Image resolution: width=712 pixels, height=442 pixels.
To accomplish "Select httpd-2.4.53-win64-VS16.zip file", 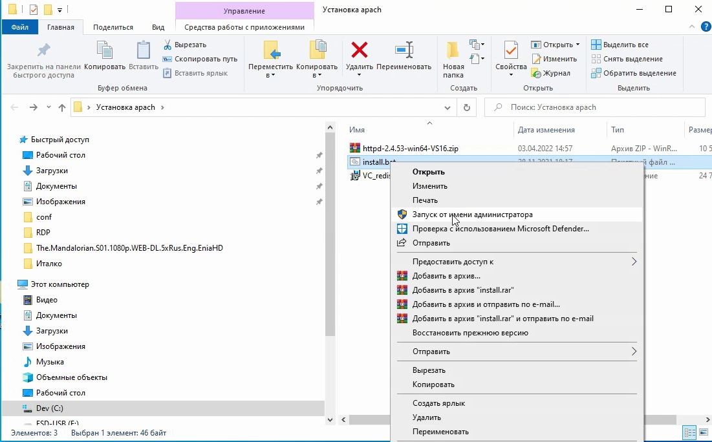I will click(411, 149).
